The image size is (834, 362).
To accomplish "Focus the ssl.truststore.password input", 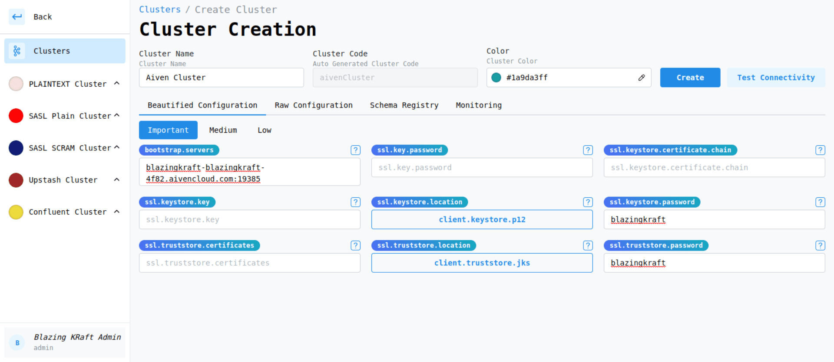I will click(x=715, y=263).
